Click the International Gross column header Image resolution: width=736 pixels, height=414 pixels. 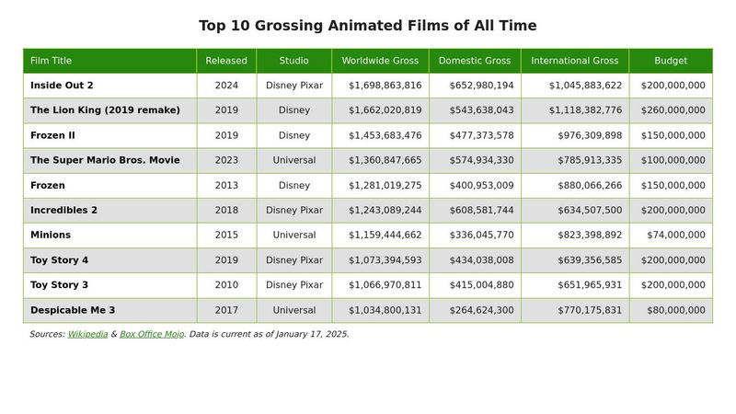[575, 61]
